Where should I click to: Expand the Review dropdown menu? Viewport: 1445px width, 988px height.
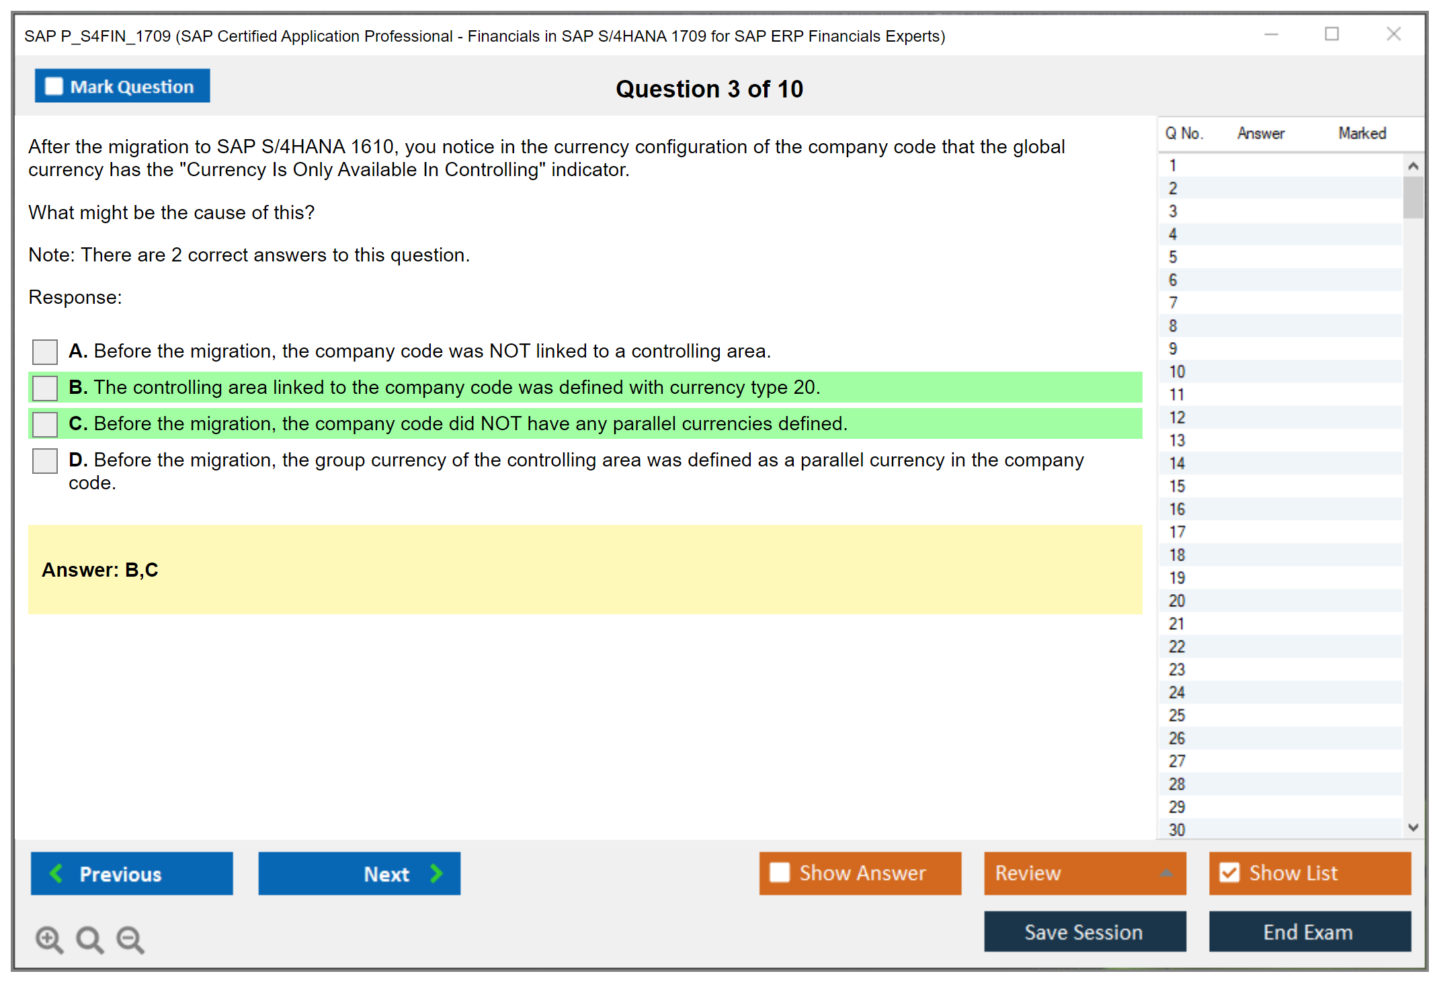[1084, 873]
